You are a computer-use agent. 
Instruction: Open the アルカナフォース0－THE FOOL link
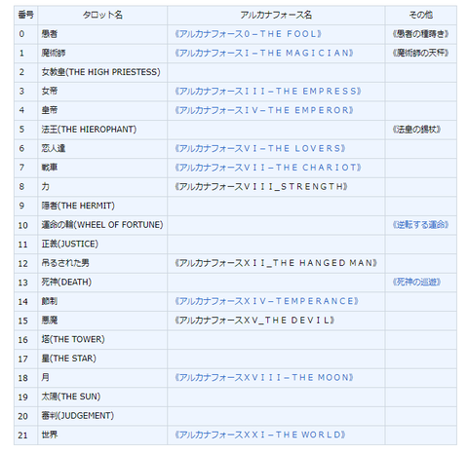click(249, 34)
